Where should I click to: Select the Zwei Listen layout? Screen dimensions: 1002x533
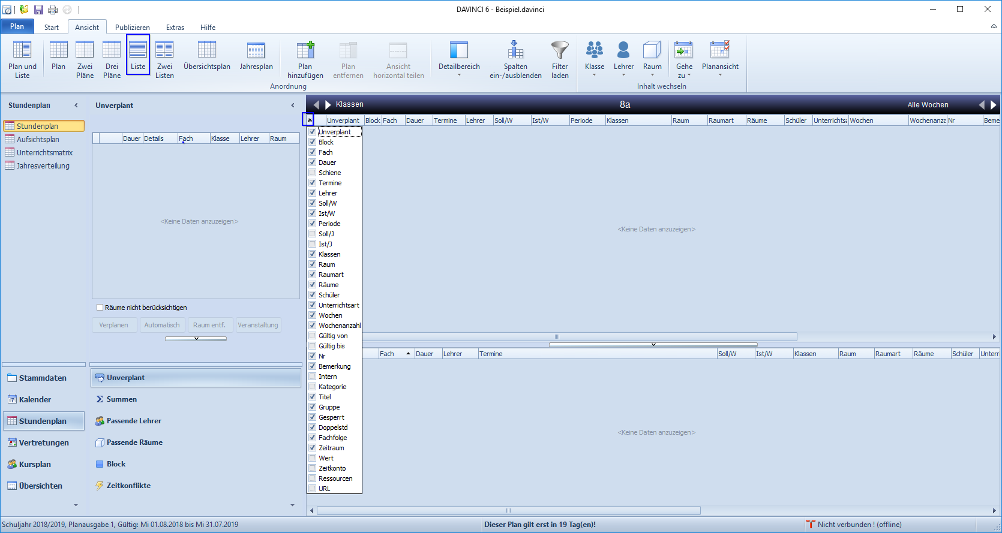[164, 59]
